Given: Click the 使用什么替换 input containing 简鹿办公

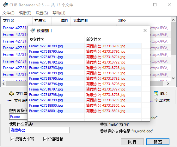Looking at the screenshot, I should pyautogui.click(x=40, y=130).
